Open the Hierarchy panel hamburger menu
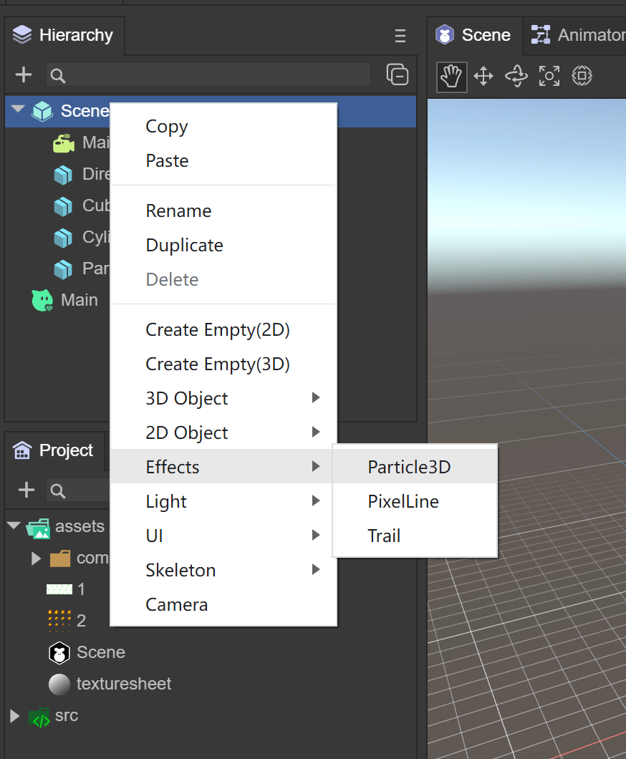626x759 pixels. [400, 36]
